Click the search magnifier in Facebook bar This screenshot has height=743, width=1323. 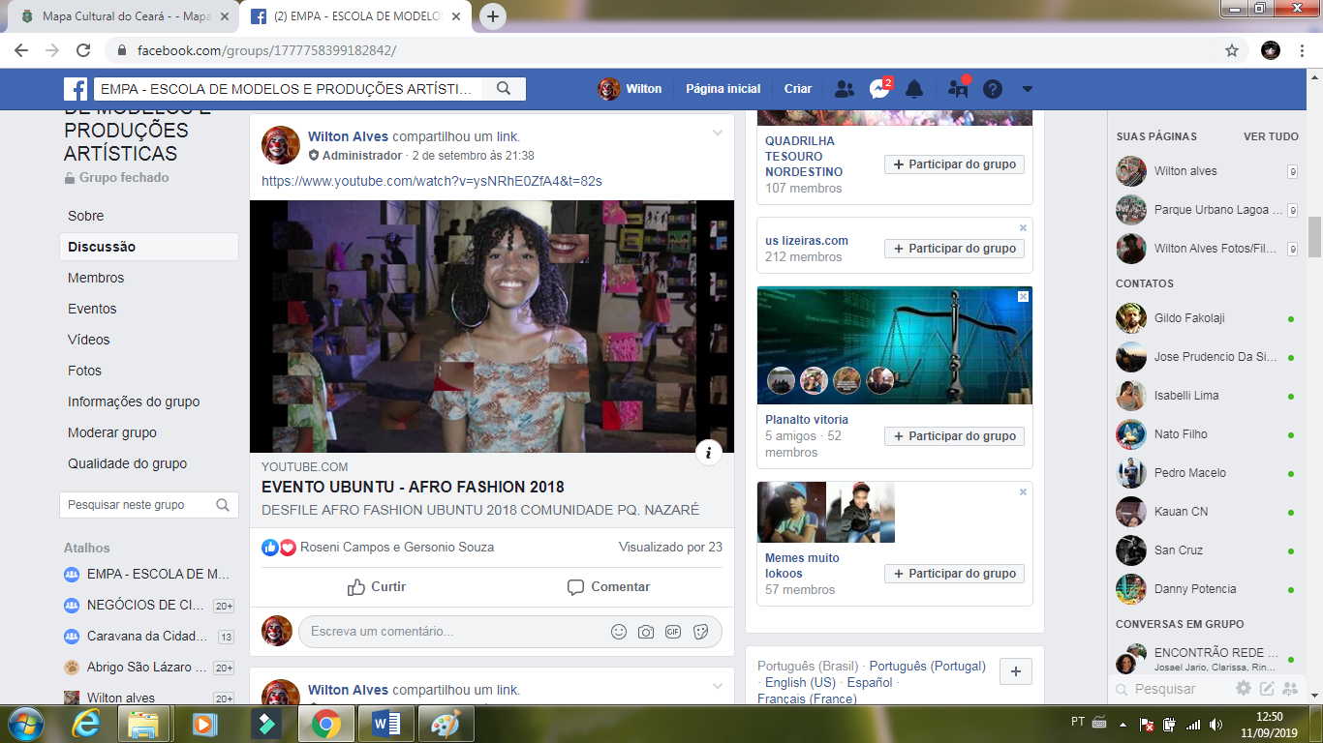(x=504, y=89)
